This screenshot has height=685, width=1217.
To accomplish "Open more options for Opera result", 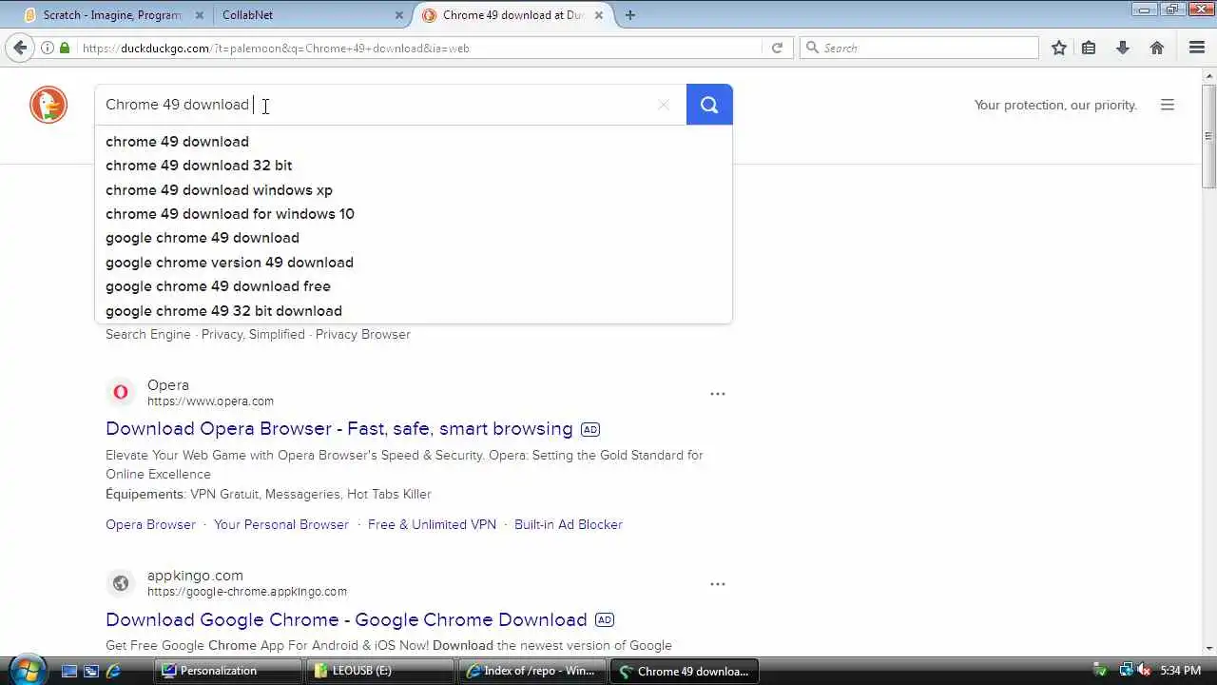I will pyautogui.click(x=718, y=393).
